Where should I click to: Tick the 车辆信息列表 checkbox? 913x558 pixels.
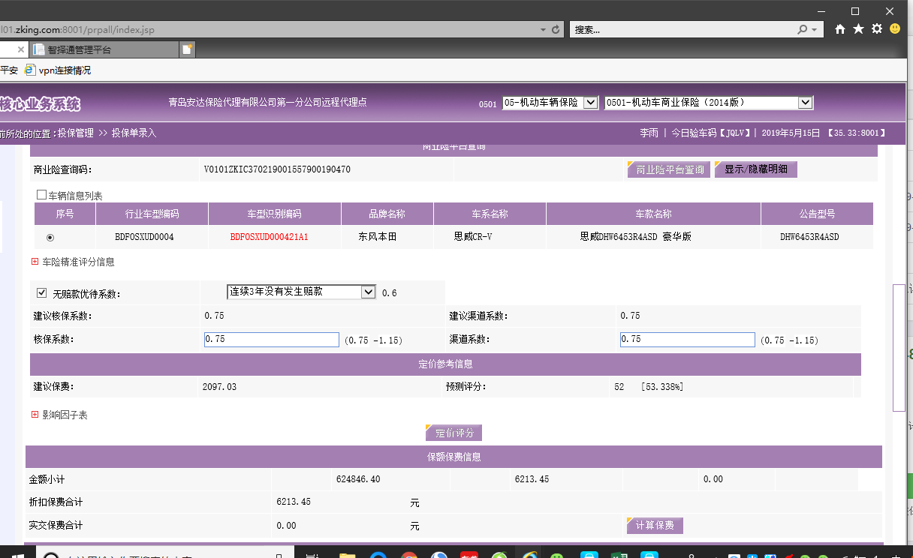[x=42, y=195]
